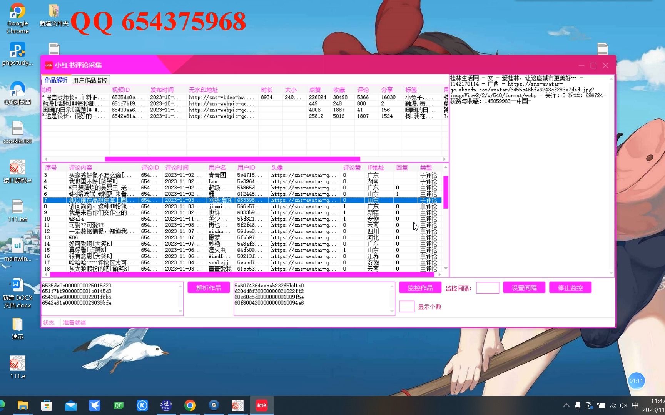Click network Wi-Fi tray icon
Image resolution: width=665 pixels, height=415 pixels.
point(613,405)
